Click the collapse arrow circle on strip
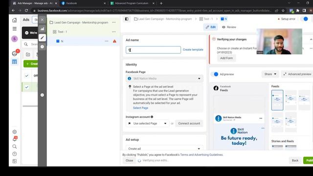The width and height of the screenshot is (313, 176). pos(42,95)
